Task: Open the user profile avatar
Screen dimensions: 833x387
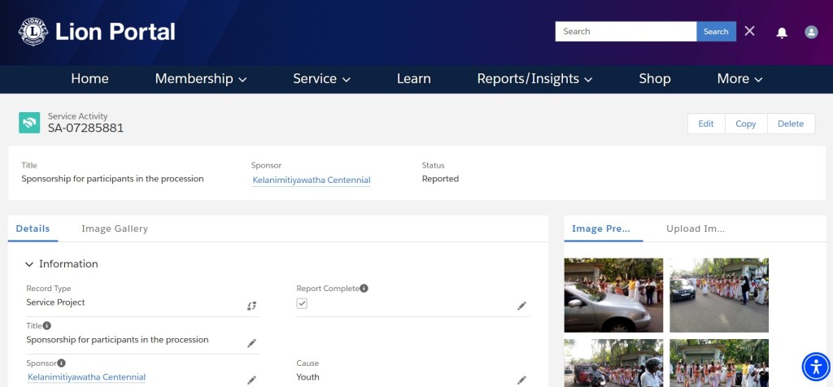Action: coord(811,32)
